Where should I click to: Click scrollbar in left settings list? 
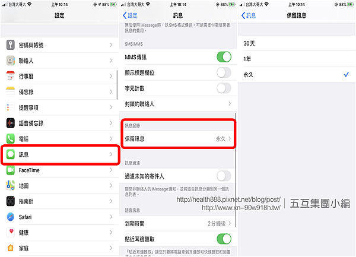pos(117,85)
